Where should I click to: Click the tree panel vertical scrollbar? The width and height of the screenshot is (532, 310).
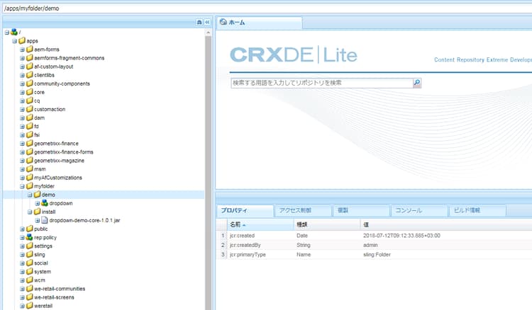208,173
